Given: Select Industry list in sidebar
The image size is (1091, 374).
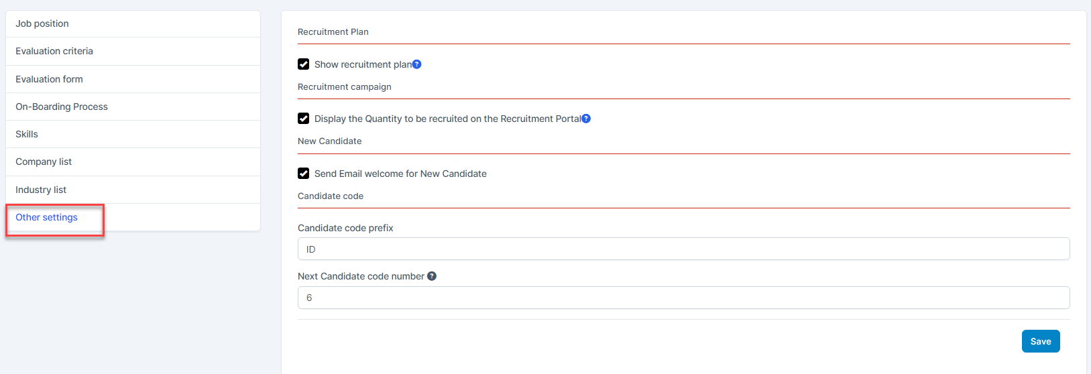Looking at the screenshot, I should coord(41,190).
